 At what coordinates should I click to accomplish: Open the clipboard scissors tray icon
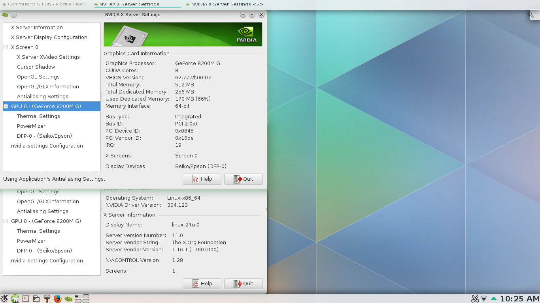tap(475, 299)
